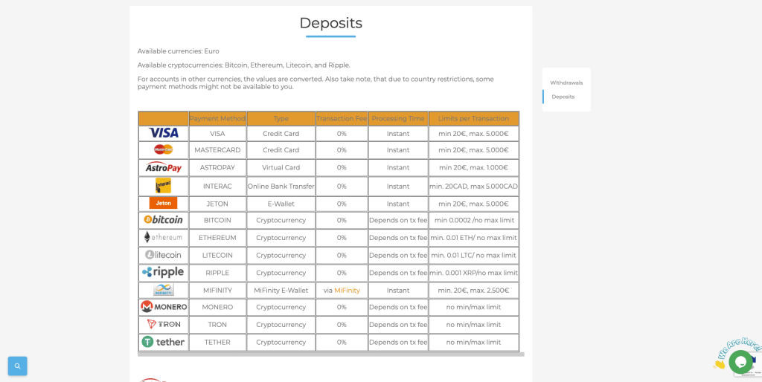Viewport: 762px width, 382px height.
Task: Click the VISA logo in the table
Action: point(163,133)
